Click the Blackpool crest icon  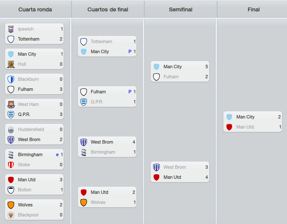pyautogui.click(x=11, y=215)
